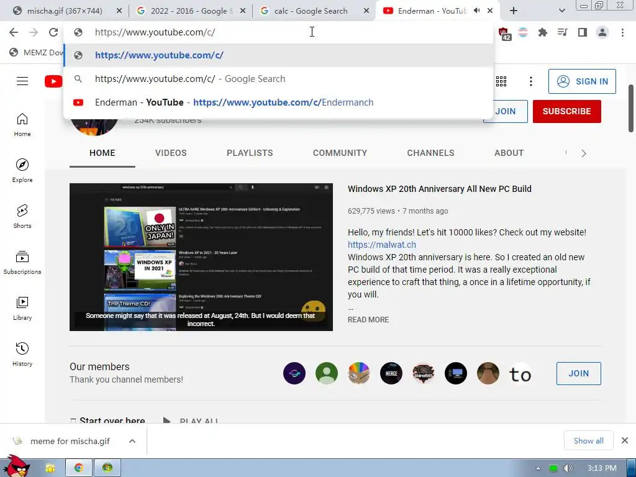Switch to the mischa.gif tab
The image size is (636, 477).
[64, 11]
